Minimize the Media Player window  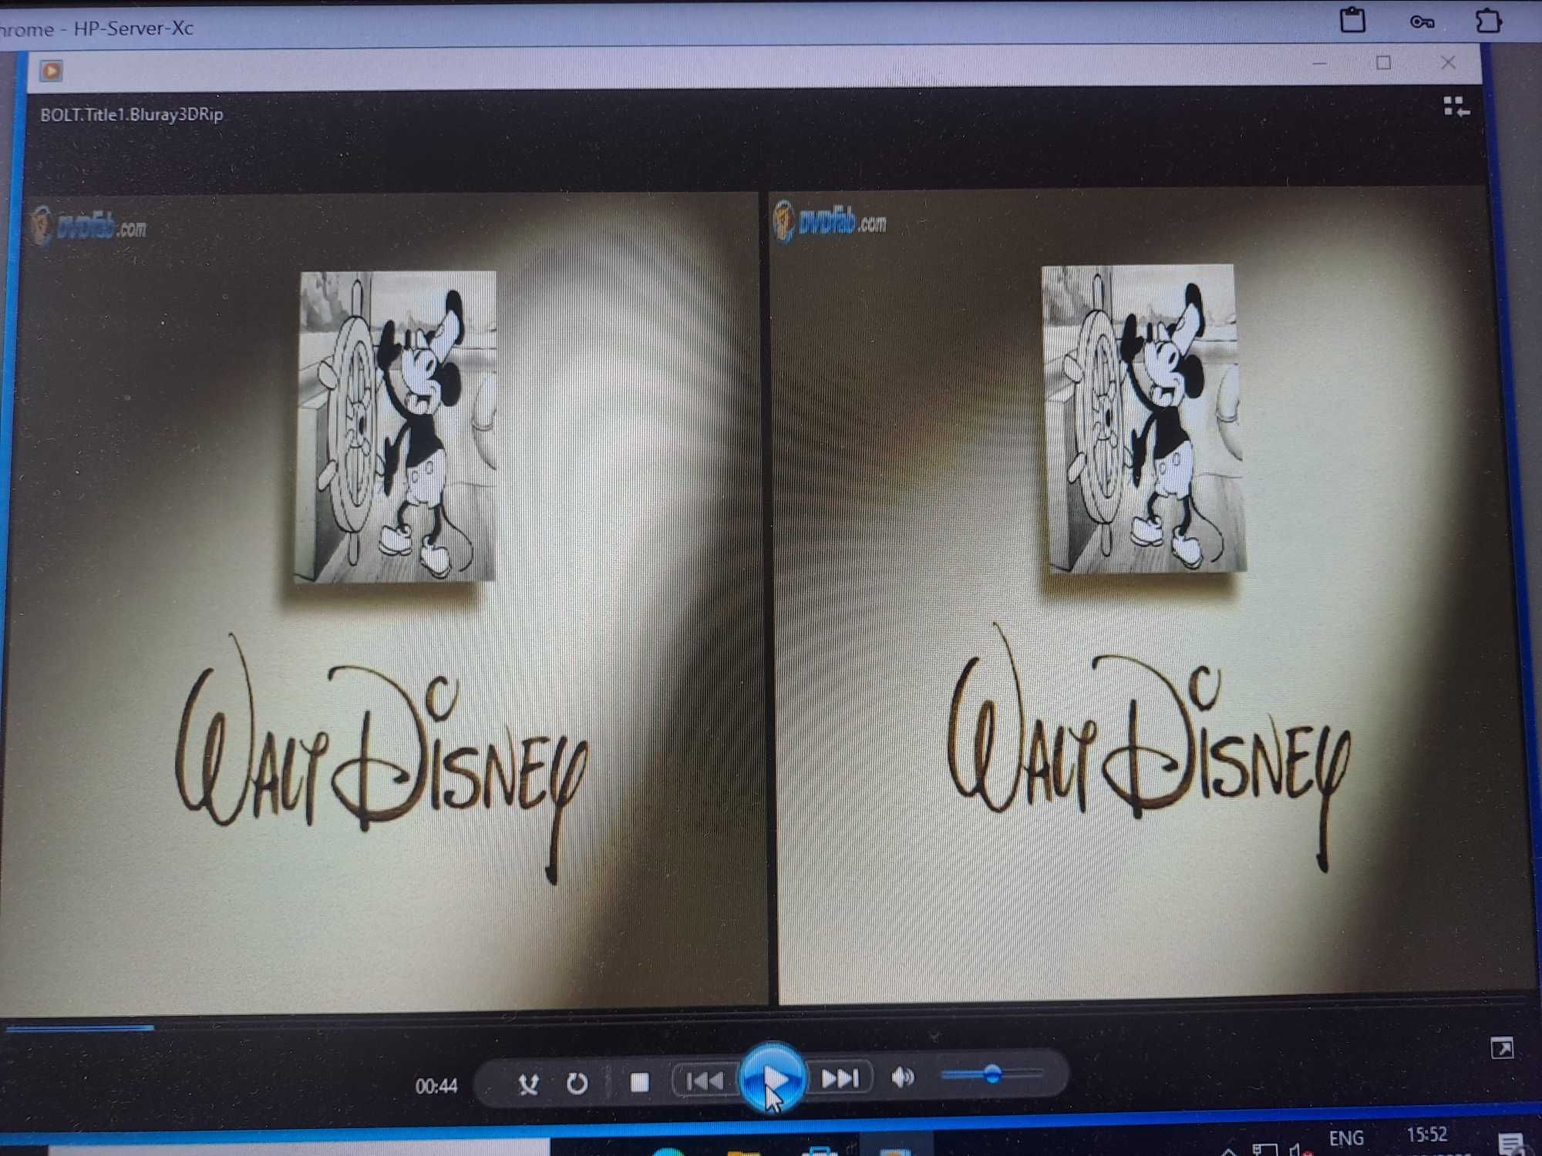[x=1320, y=63]
